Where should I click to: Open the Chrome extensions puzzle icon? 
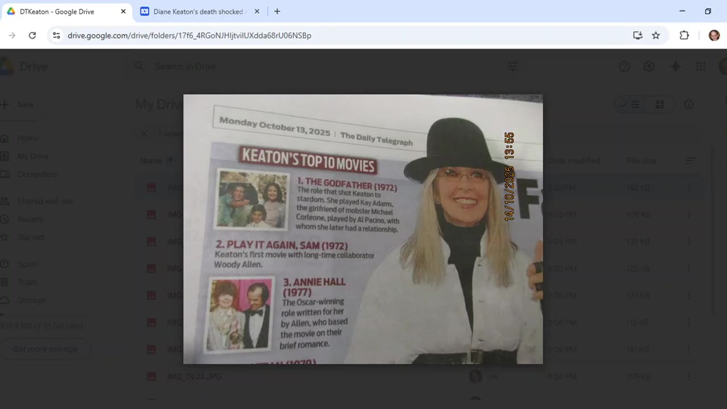[684, 35]
